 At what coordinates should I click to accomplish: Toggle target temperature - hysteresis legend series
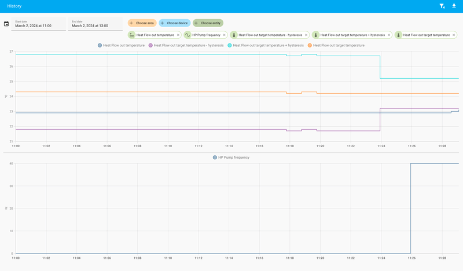(186, 45)
